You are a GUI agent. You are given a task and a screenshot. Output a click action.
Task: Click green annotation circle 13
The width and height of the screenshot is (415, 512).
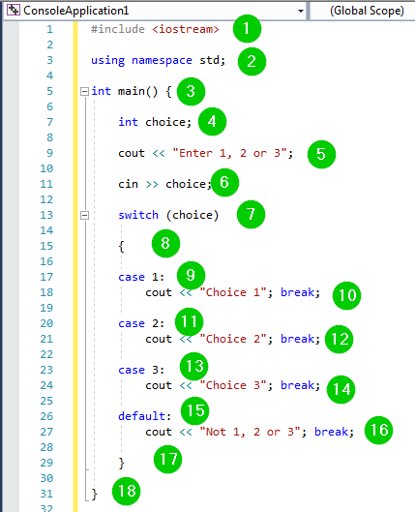[194, 366]
